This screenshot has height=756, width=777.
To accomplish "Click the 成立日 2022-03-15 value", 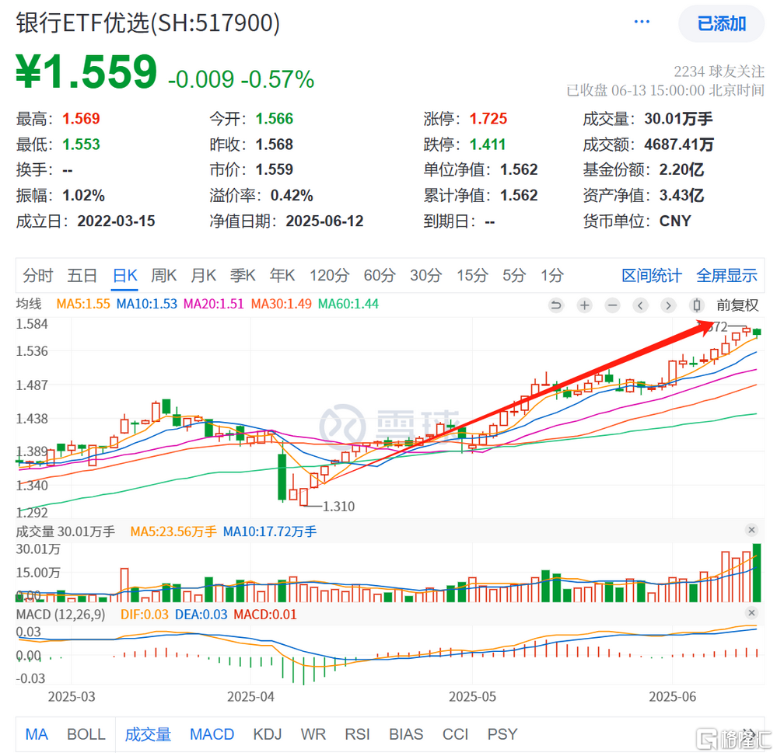I will tap(117, 221).
